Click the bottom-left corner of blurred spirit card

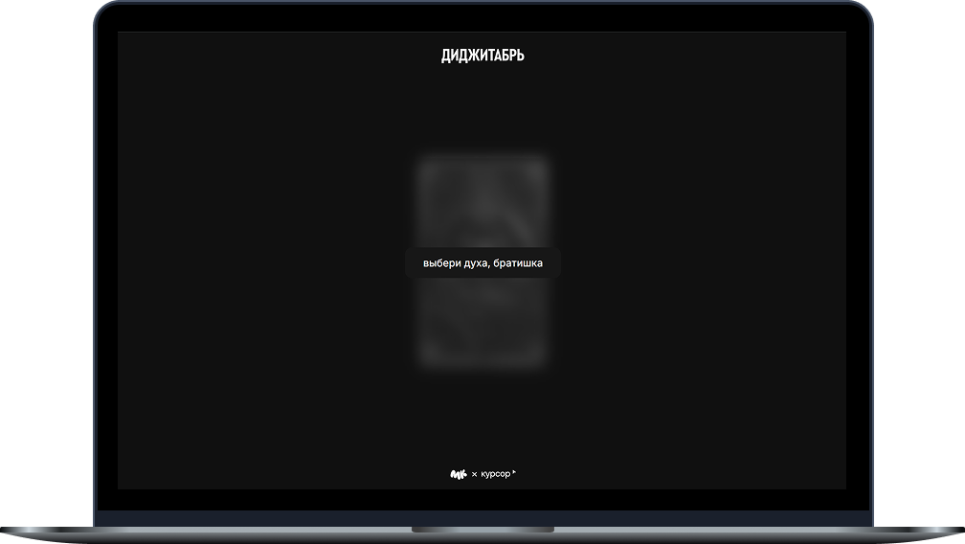point(424,360)
